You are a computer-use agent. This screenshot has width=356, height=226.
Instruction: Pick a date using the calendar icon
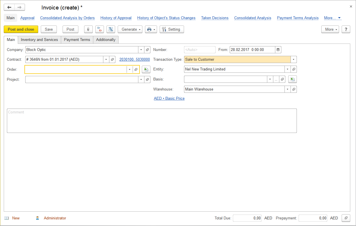[278, 50]
